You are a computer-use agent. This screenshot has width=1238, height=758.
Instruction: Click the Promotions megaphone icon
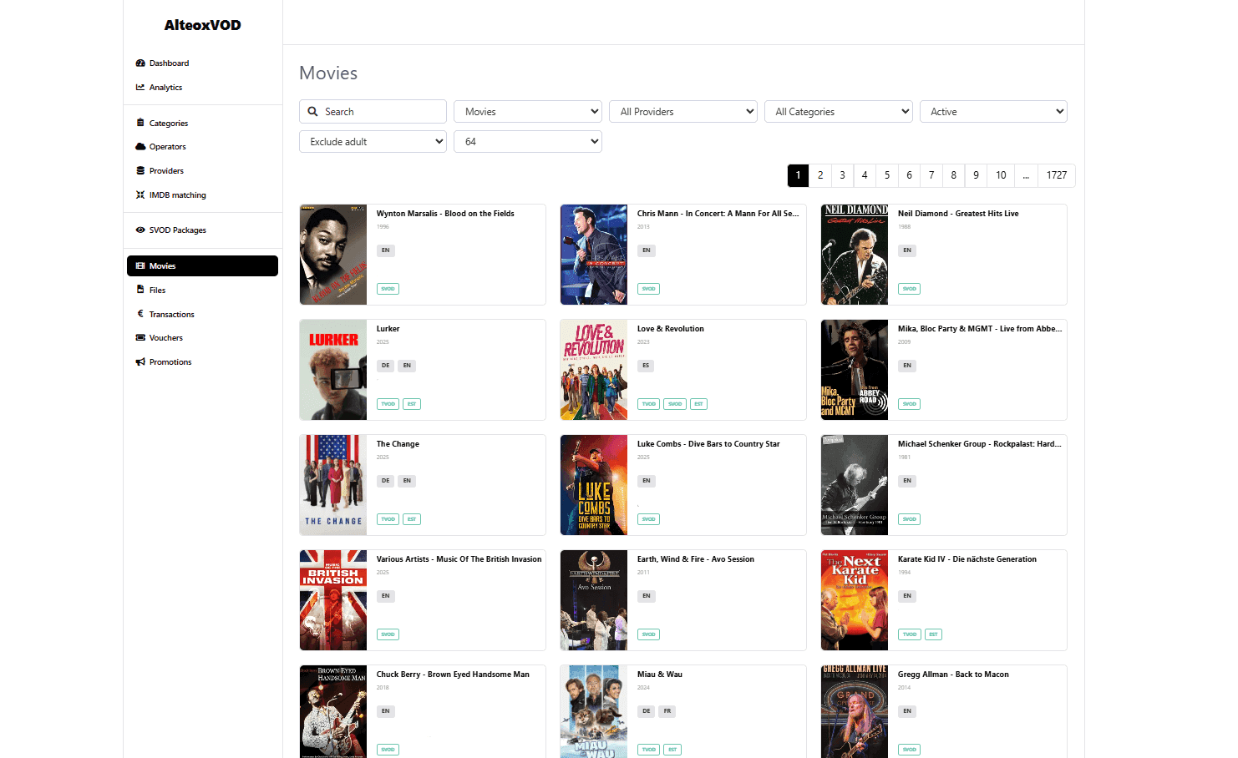click(x=140, y=362)
